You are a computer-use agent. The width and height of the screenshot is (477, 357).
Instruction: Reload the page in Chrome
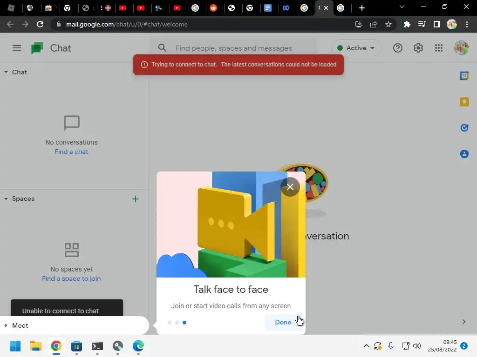(40, 24)
